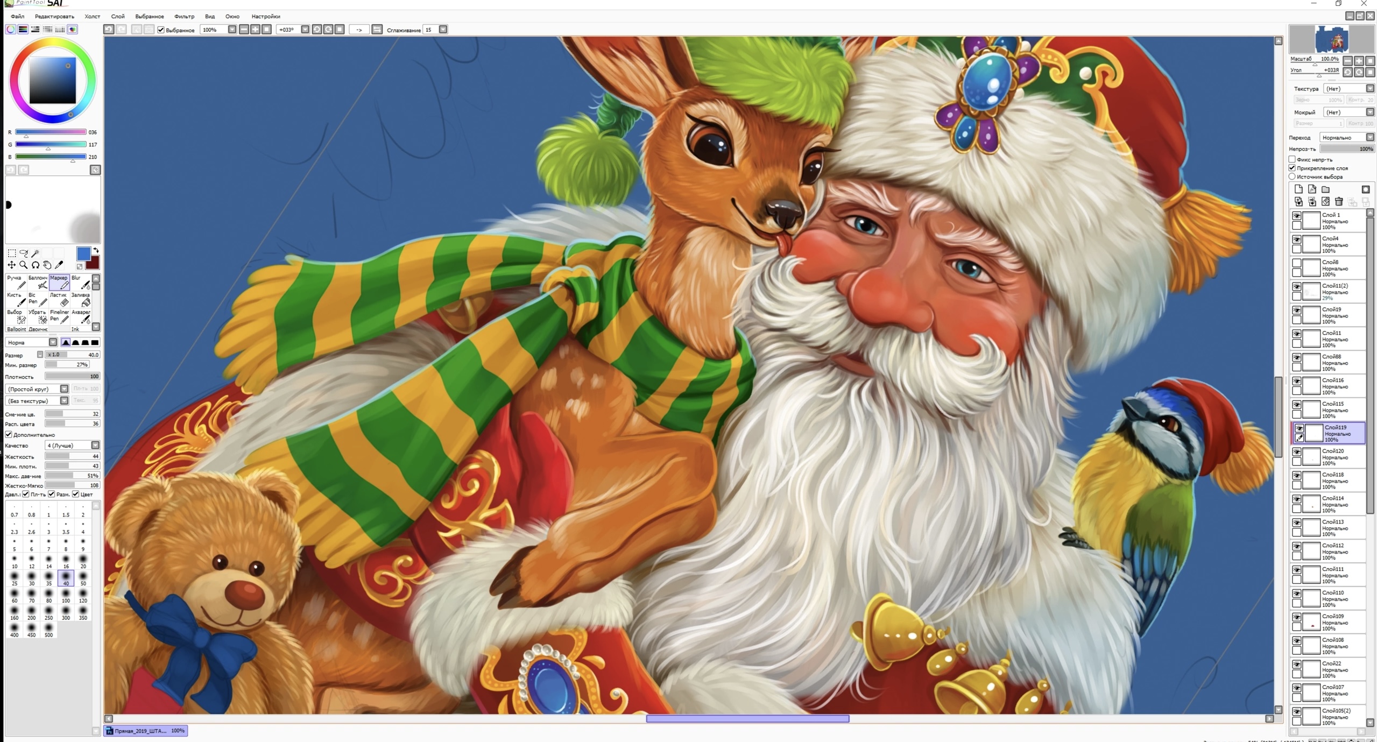Choose brush size preset 500
This screenshot has height=742, width=1377.
coord(48,631)
